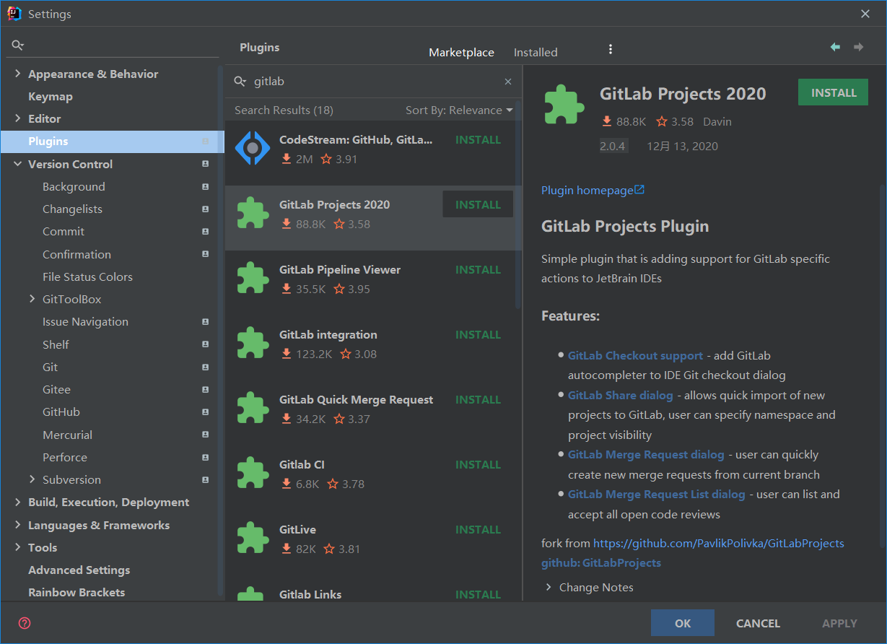The height and width of the screenshot is (644, 887).
Task: Visit the PavlikPolivka GitLabProjects GitHub URL
Action: pos(718,543)
